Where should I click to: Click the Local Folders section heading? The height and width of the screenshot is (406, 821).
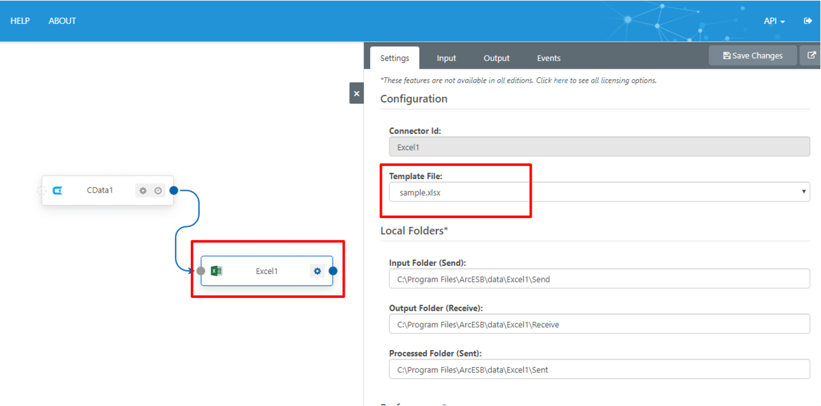coord(414,230)
